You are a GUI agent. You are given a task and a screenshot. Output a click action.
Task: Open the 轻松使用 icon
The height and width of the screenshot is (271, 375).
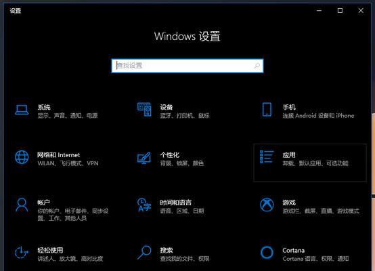(22, 253)
